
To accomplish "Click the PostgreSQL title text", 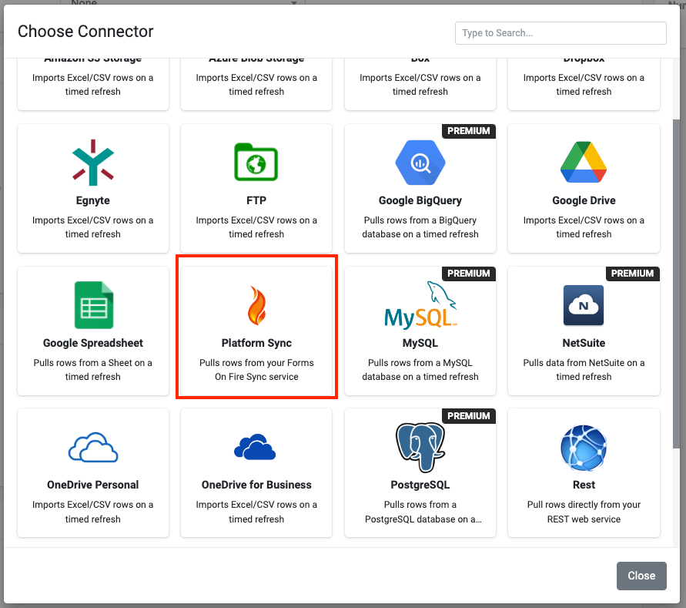I will [x=420, y=485].
